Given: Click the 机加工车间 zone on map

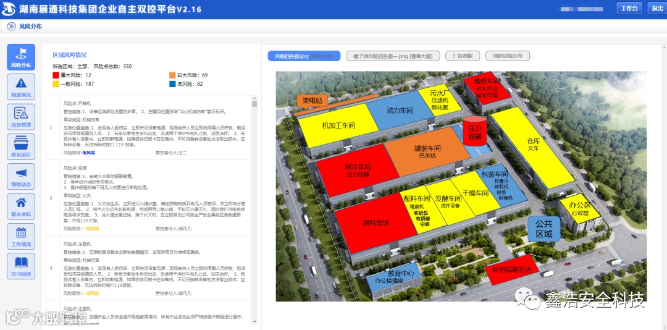Looking at the screenshot, I should coord(338,125).
